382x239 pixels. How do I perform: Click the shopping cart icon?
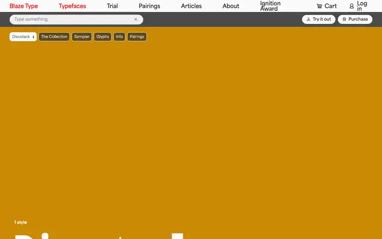pos(319,6)
